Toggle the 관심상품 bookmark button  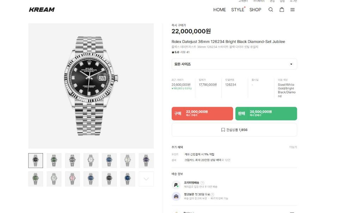pos(234,130)
